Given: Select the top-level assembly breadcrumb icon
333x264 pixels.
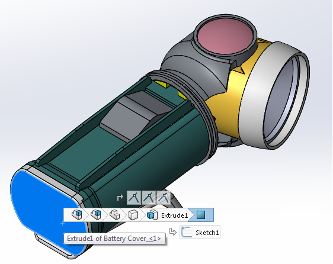Looking at the screenshot, I should (x=76, y=215).
